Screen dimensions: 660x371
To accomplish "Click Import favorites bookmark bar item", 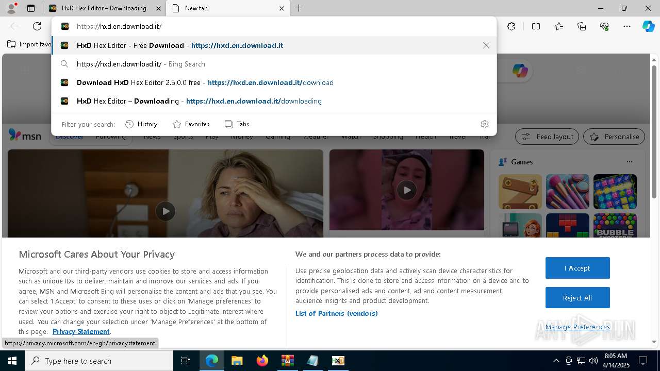I will pos(29,44).
